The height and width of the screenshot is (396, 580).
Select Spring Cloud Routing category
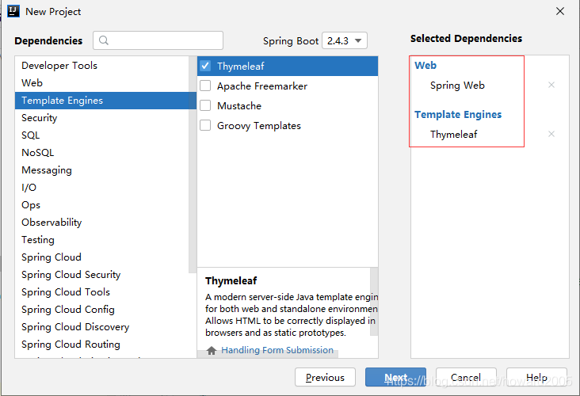pos(101,344)
